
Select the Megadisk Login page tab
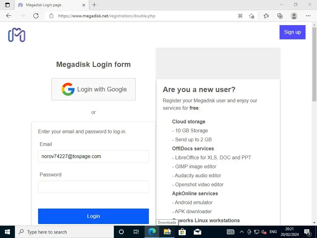(52, 5)
